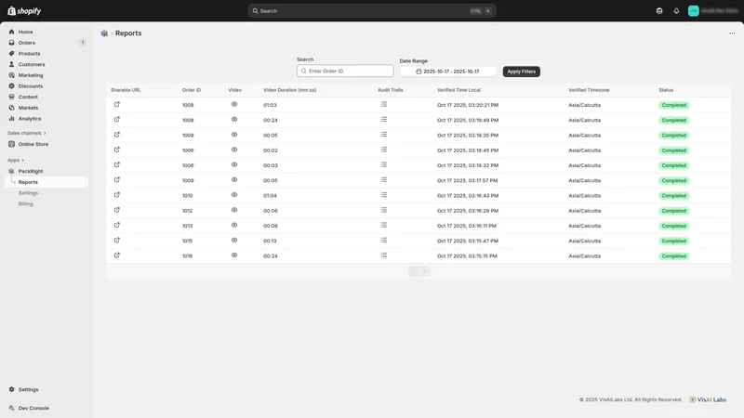Open sharable URL for 03:20:21 PM row
Image resolution: width=744 pixels, height=418 pixels.
click(x=117, y=104)
